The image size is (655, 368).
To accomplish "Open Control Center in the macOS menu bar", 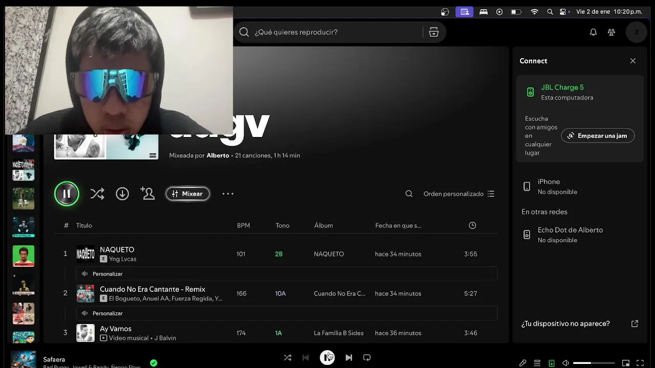I will click(x=564, y=12).
